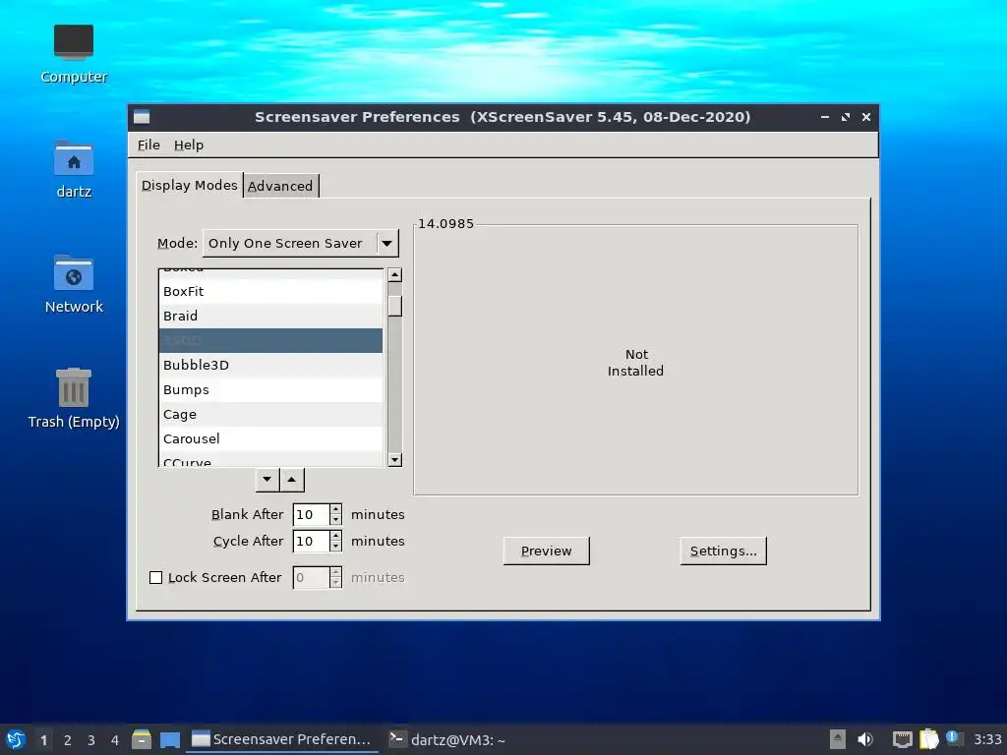Switch to workspace 2
Viewport: 1007px width, 755px height.
pos(68,740)
